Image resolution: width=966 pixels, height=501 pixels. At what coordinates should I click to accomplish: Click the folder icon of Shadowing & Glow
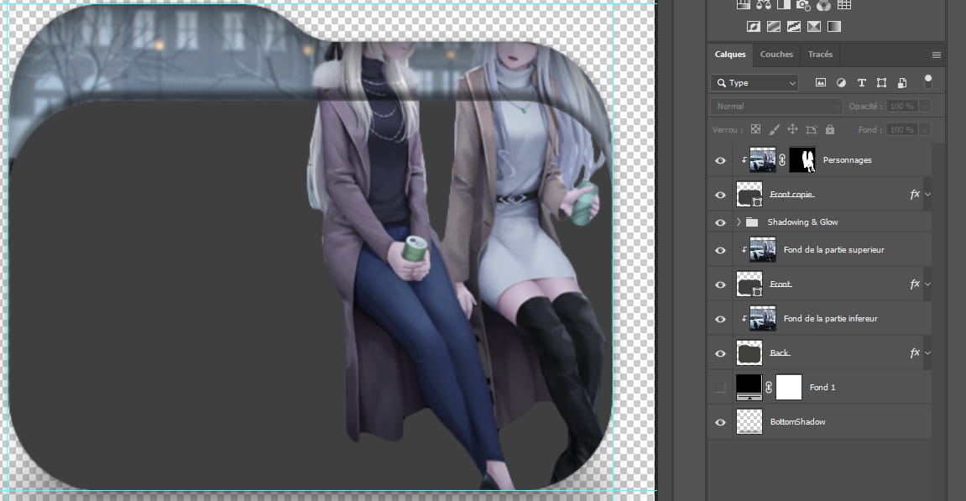[752, 222]
